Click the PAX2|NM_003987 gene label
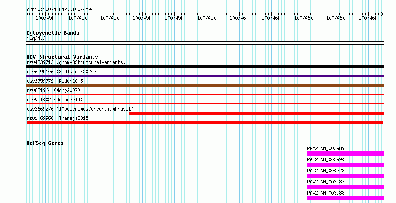This screenshot has width=396, height=203. click(326, 182)
